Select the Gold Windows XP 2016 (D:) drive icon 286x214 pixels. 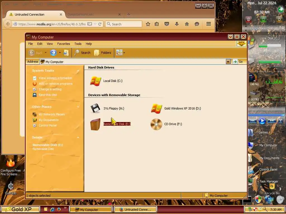[x=156, y=108]
